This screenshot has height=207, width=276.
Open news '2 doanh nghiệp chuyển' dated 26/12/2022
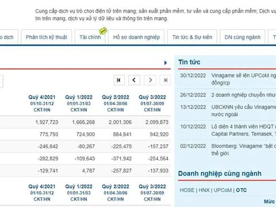point(243,95)
